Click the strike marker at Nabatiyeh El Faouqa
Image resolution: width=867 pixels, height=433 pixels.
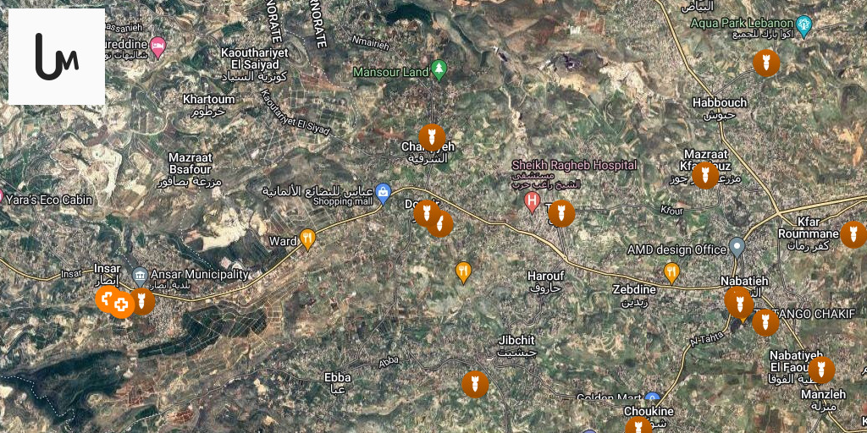[x=821, y=370]
